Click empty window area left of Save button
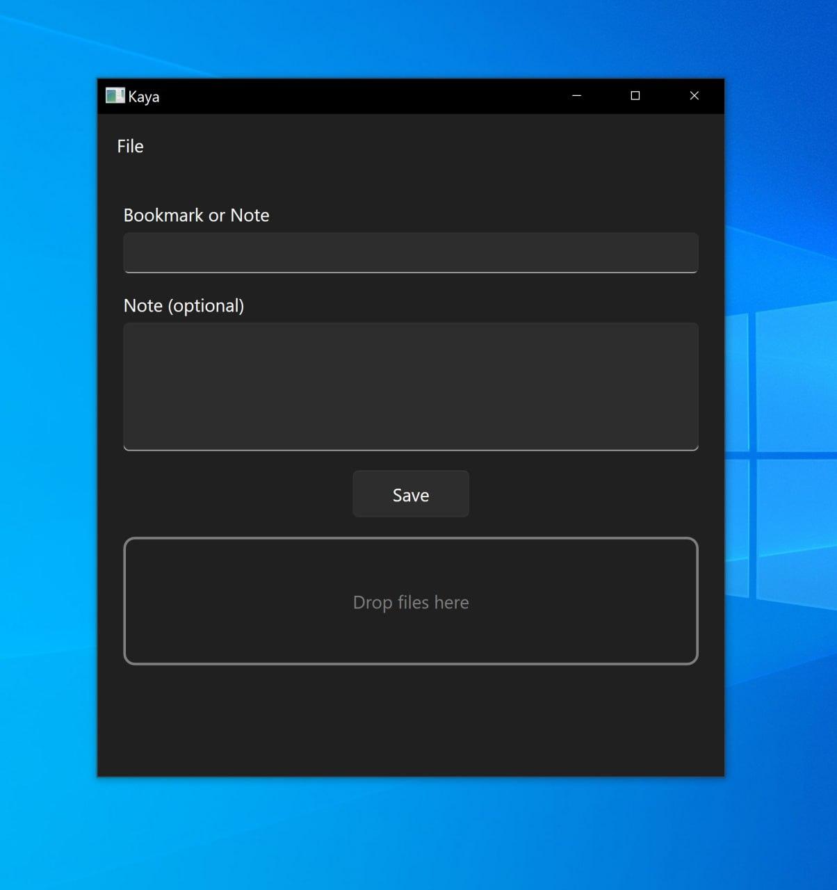 coord(236,494)
